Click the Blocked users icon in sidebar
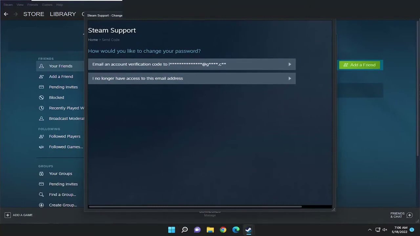Viewport: 420px width, 236px height. [x=41, y=97]
